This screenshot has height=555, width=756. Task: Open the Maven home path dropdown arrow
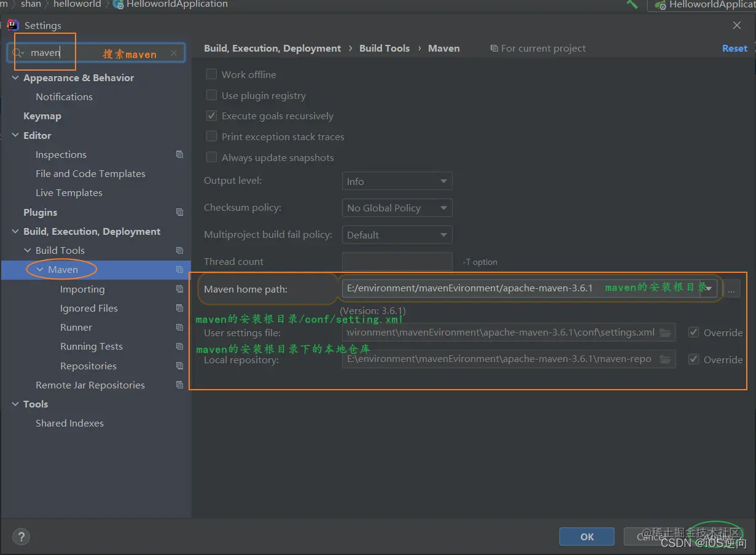(x=709, y=288)
